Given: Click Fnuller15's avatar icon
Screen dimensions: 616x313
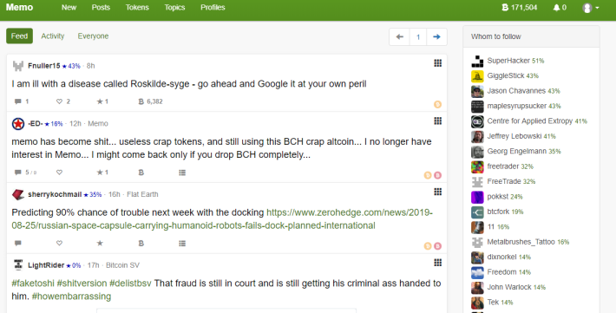Looking at the screenshot, I should [18, 66].
